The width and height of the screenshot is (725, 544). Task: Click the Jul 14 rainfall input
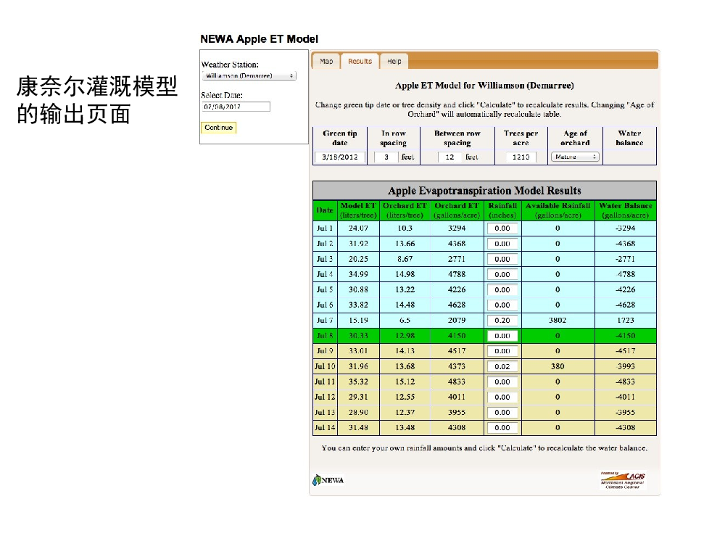tap(502, 428)
